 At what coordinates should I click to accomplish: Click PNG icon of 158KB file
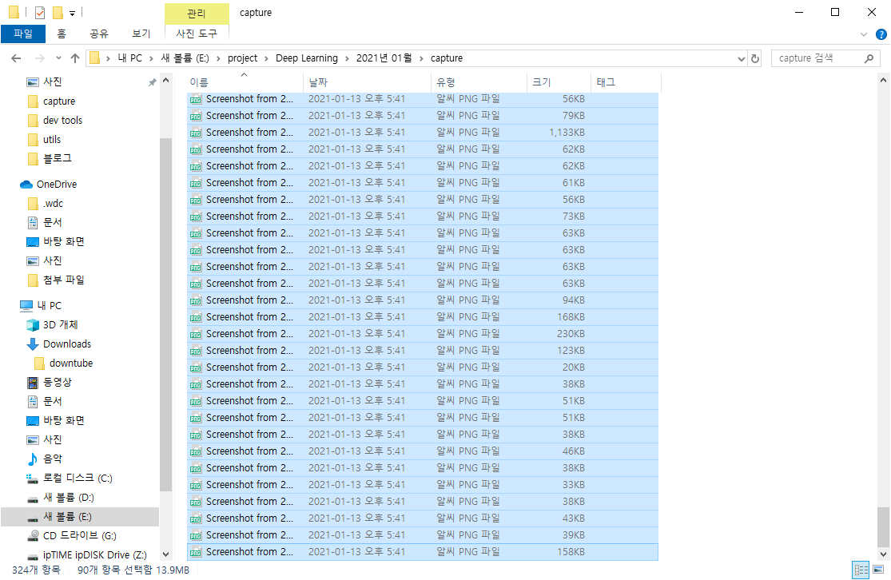(x=196, y=552)
